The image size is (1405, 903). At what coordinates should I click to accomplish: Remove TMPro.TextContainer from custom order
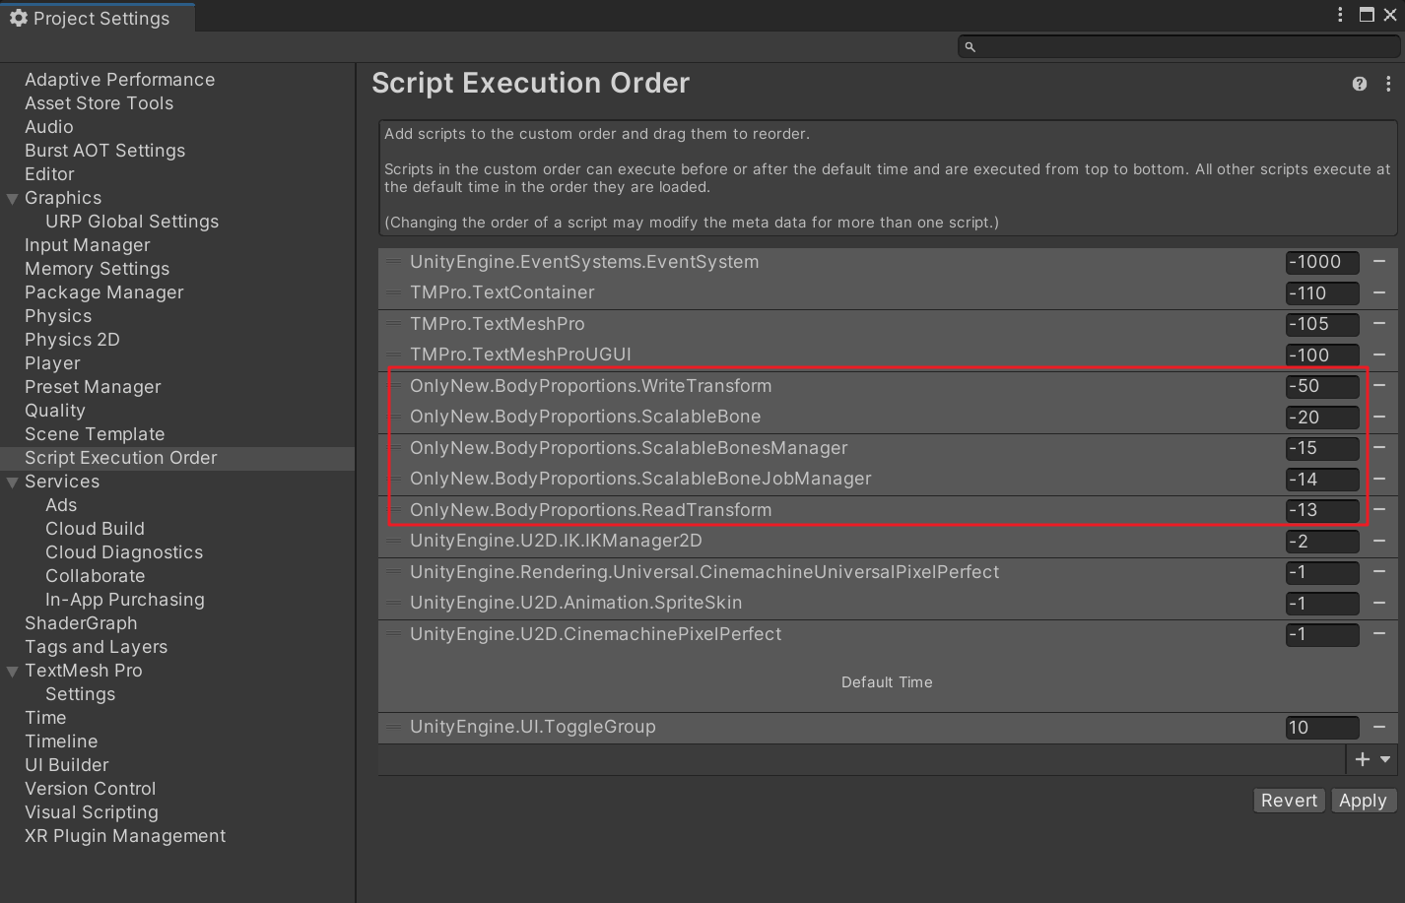coord(1379,292)
